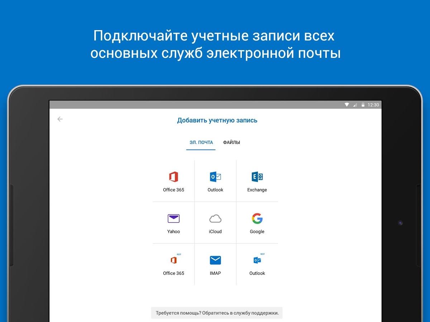430x322 pixels.
Task: Click the 12:30 clock in status bar
Action: (373, 105)
